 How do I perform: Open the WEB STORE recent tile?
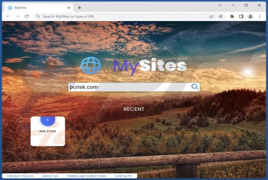pyautogui.click(x=48, y=131)
